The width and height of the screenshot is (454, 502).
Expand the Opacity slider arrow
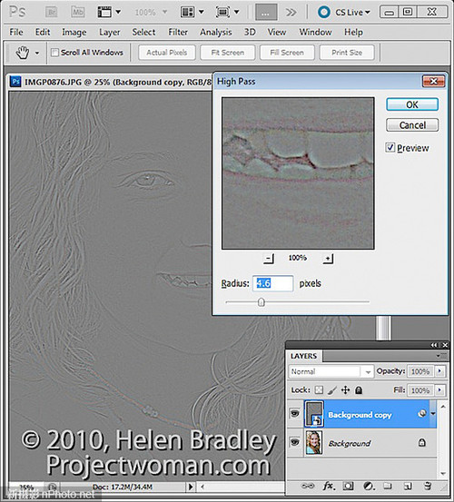(439, 371)
